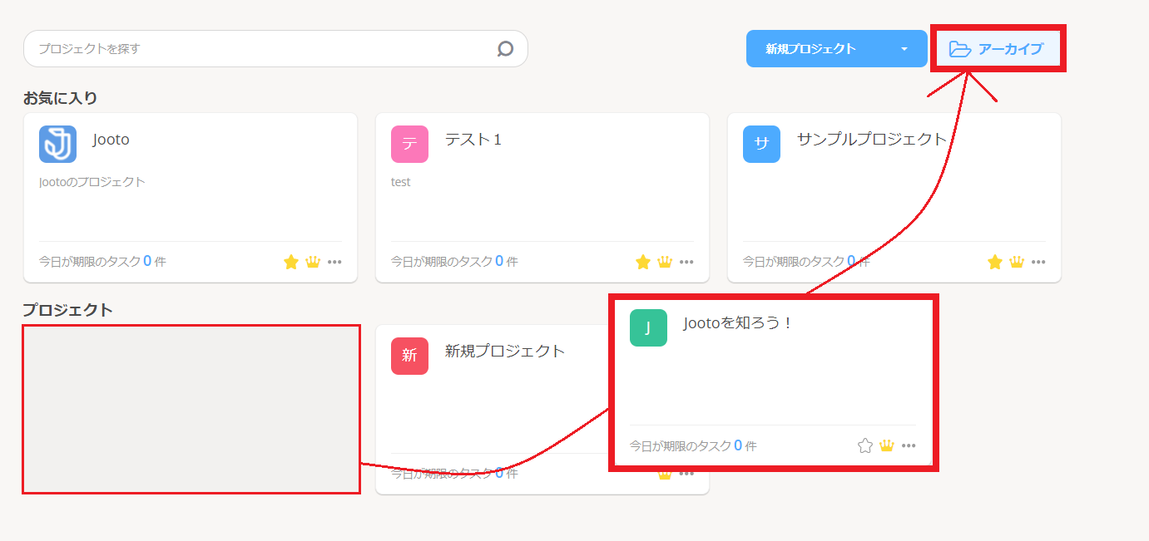This screenshot has width=1149, height=541.
Task: Open more options on サンプルプロジェクト card
Action: pyautogui.click(x=1038, y=262)
